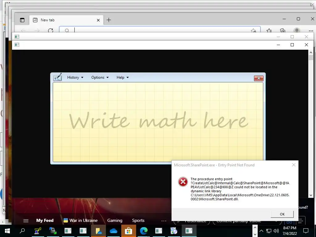316x237 pixels.
Task: Open the volume control tray icon
Action: point(276,231)
